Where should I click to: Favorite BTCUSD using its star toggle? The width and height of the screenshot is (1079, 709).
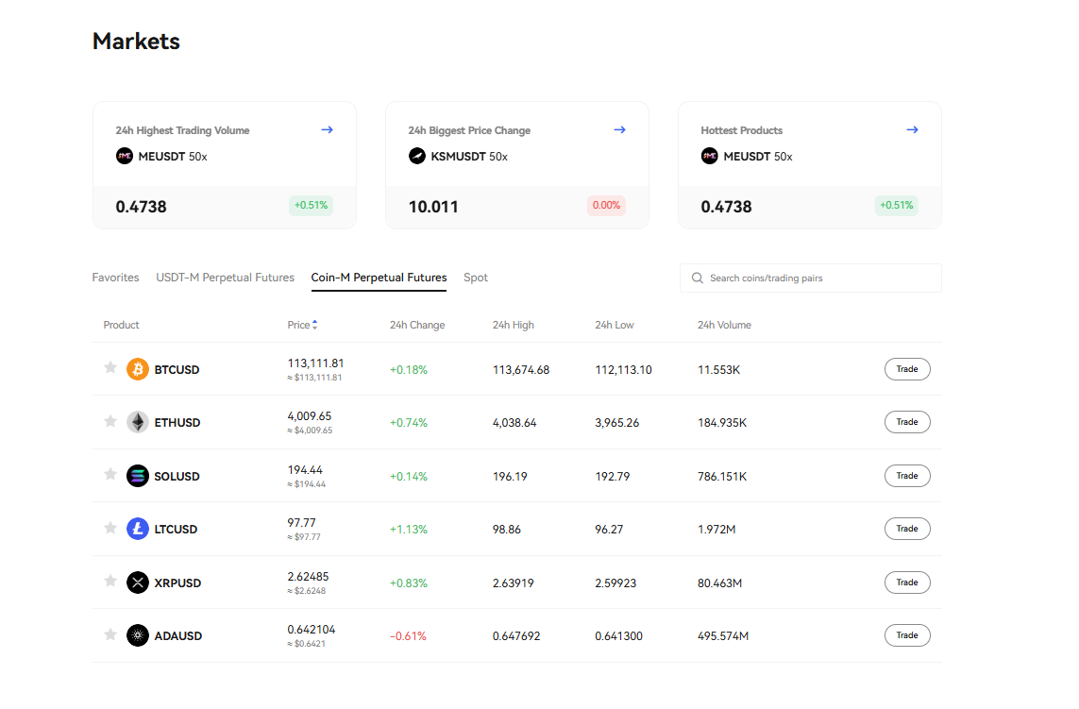click(110, 369)
